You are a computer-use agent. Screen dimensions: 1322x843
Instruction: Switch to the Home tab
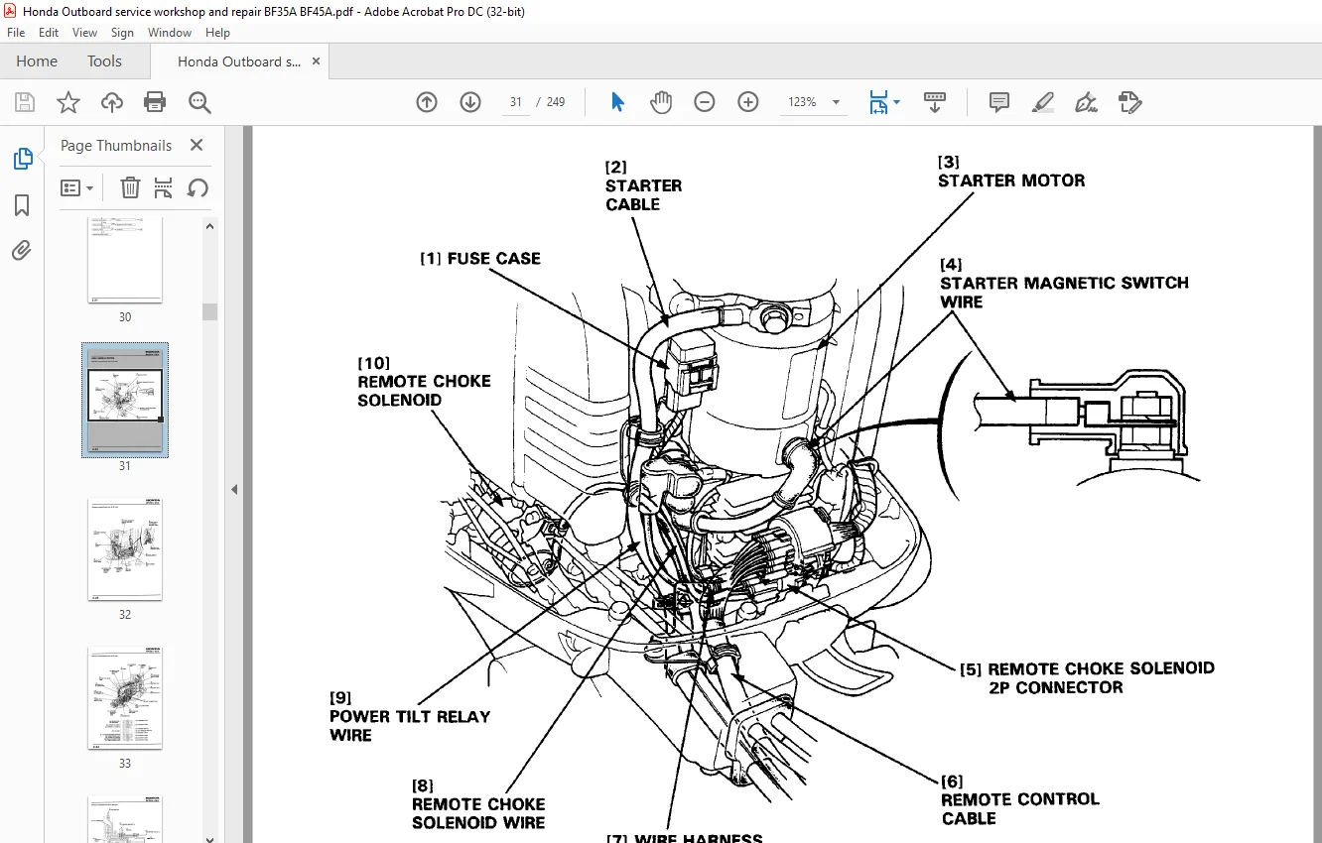(37, 61)
